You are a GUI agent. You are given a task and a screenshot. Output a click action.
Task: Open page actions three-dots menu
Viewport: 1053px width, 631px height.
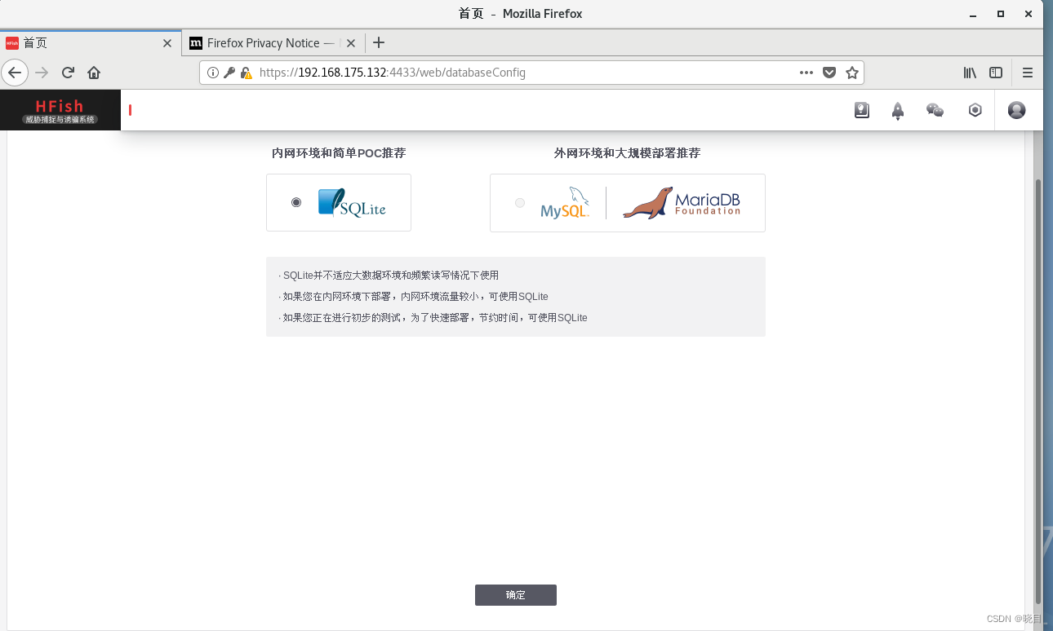point(806,73)
